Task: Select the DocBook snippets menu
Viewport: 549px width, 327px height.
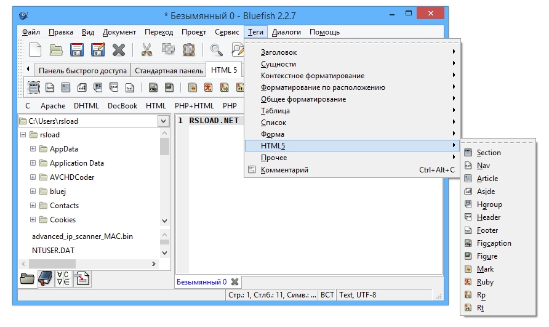Action: (x=122, y=106)
